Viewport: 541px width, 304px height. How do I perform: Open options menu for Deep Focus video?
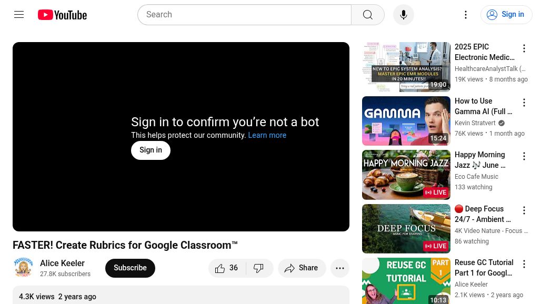point(524,210)
